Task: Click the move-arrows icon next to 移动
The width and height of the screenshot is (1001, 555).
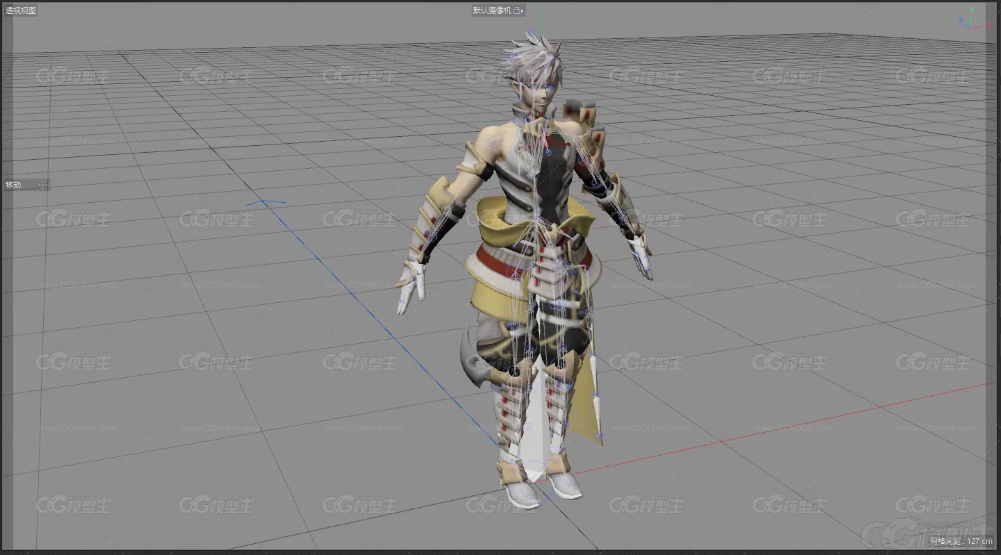Action: [x=42, y=185]
